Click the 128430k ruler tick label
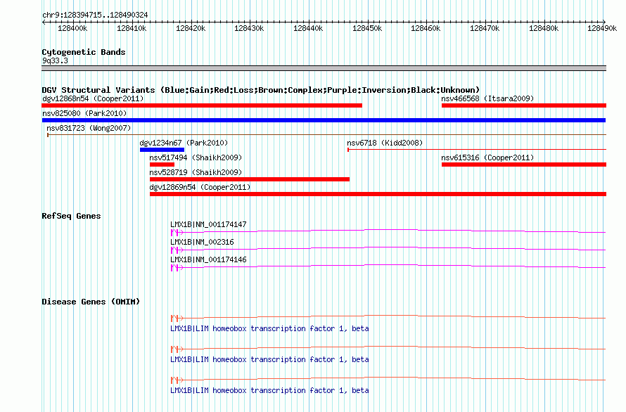626x412 pixels. tap(249, 28)
